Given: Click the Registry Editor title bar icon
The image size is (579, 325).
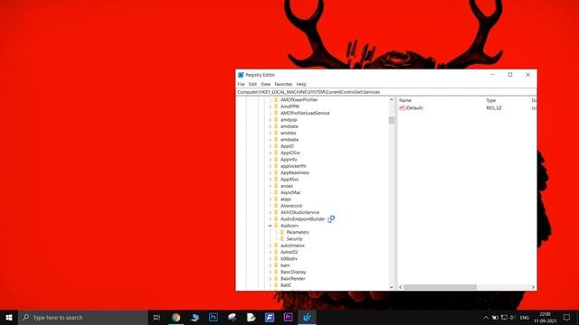Looking at the screenshot, I should (x=241, y=75).
